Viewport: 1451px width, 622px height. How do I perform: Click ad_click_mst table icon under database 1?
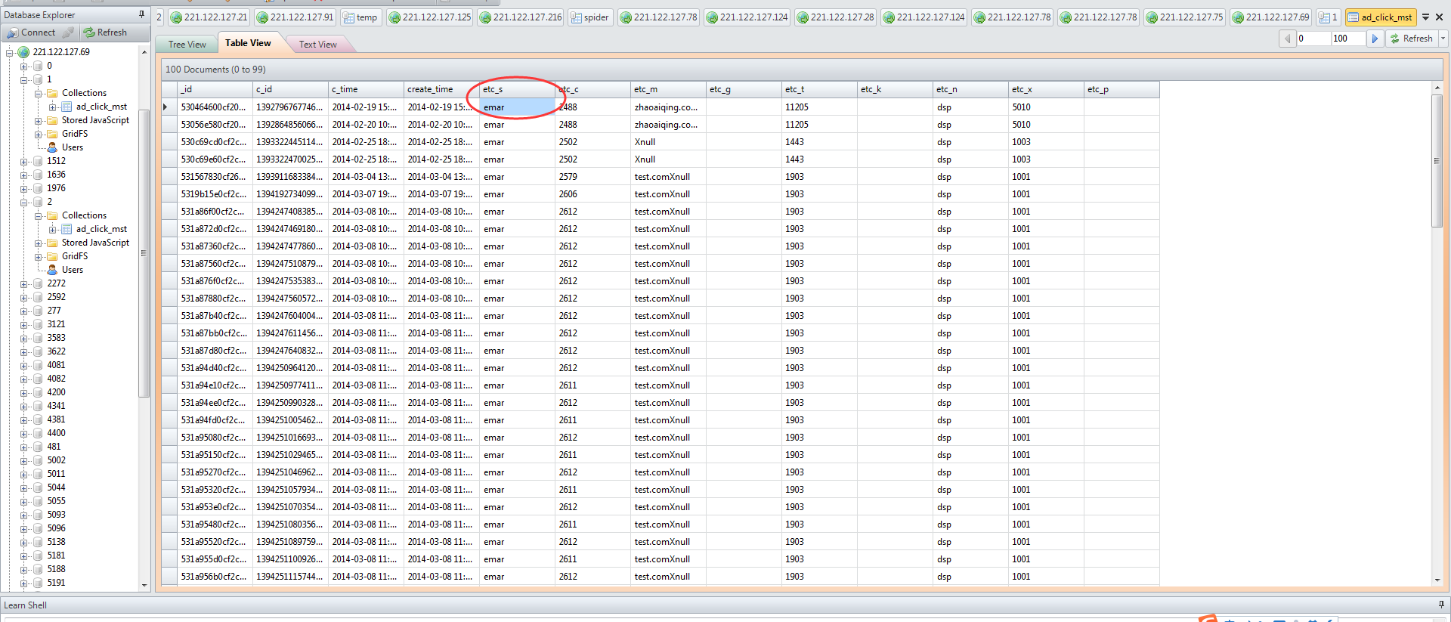[67, 107]
